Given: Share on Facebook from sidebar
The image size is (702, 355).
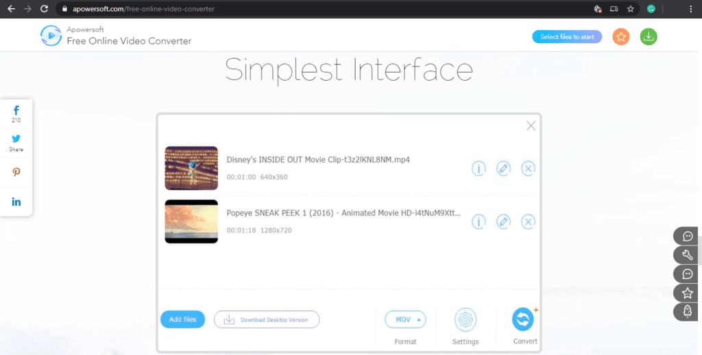Looking at the screenshot, I should (16, 114).
